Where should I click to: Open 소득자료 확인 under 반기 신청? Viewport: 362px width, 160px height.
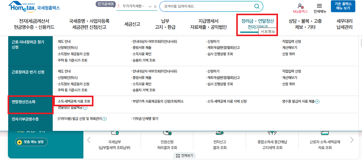(x=141, y=84)
